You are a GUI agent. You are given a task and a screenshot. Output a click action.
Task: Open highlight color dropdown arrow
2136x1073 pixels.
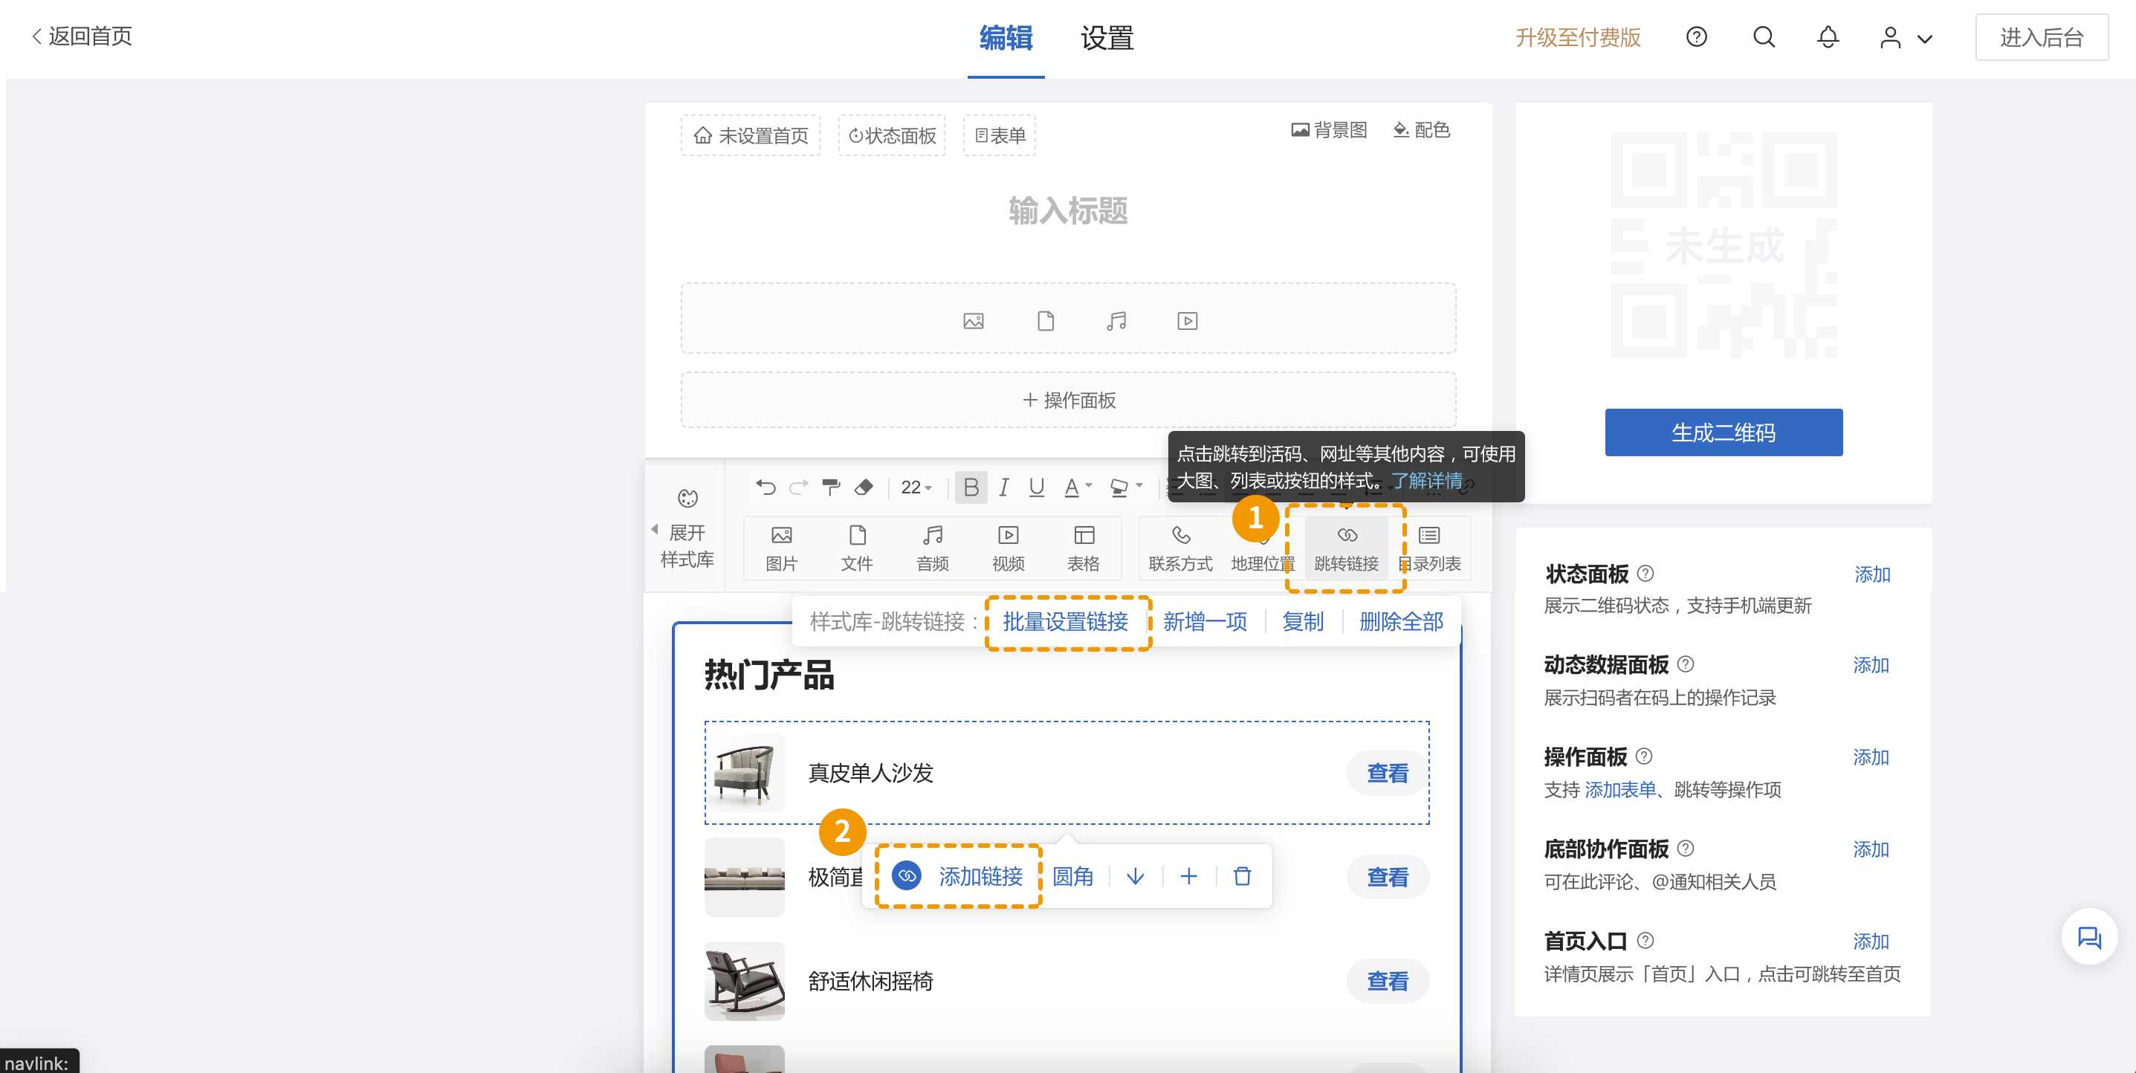[1139, 486]
